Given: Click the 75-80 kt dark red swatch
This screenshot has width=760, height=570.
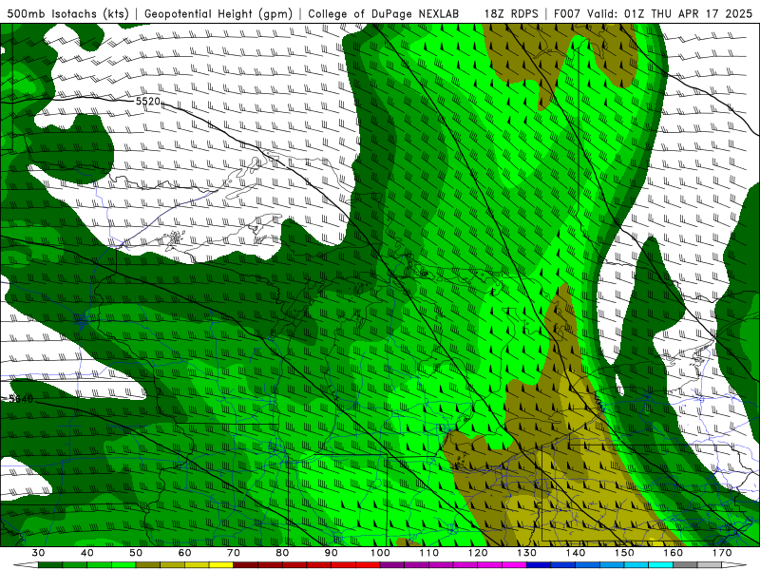Looking at the screenshot, I should [x=270, y=565].
